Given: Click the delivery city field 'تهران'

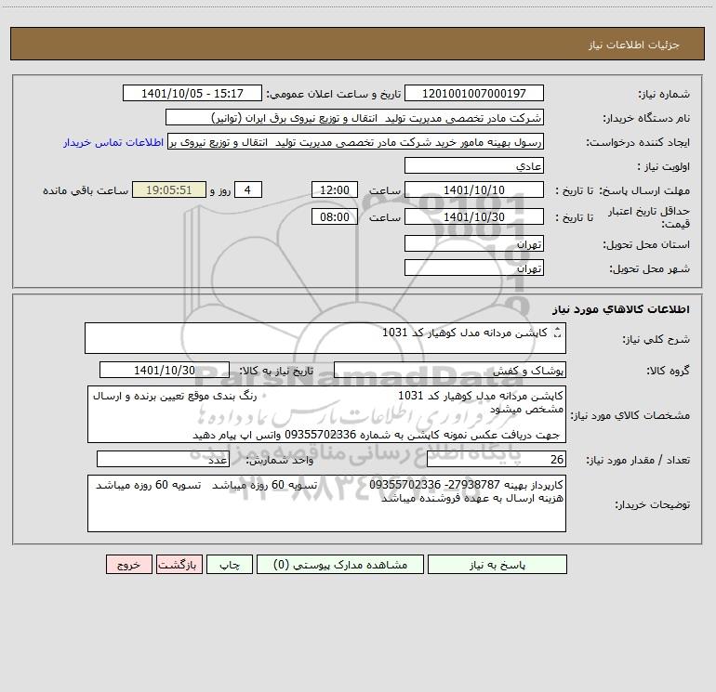Looking at the screenshot, I should click(x=474, y=268).
